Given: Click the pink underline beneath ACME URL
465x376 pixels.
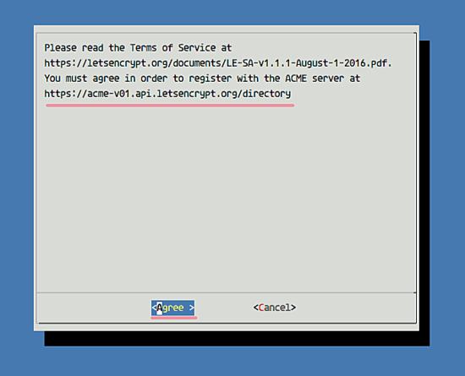Looking at the screenshot, I should point(170,105).
